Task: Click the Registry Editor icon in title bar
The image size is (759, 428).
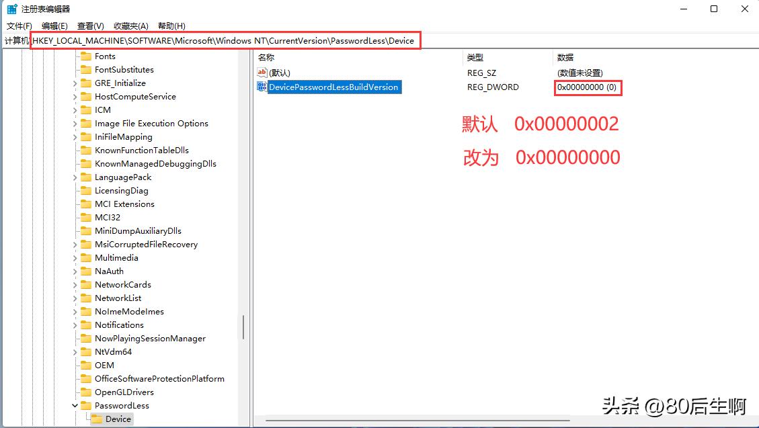Action: pyautogui.click(x=11, y=9)
